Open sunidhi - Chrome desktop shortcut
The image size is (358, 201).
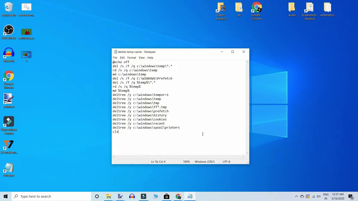[x=256, y=11]
